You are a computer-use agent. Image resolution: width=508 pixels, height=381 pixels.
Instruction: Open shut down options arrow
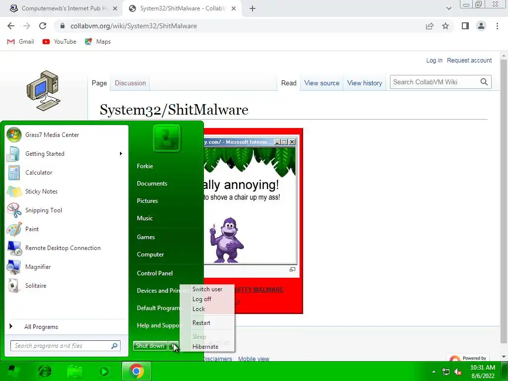(173, 346)
